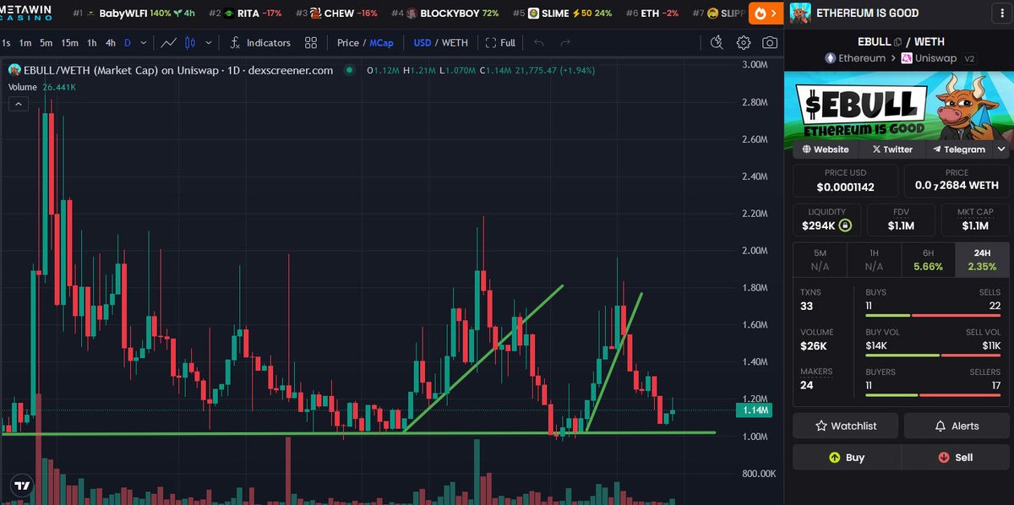This screenshot has width=1014, height=505.
Task: Click the V2 version badge
Action: coord(971,58)
